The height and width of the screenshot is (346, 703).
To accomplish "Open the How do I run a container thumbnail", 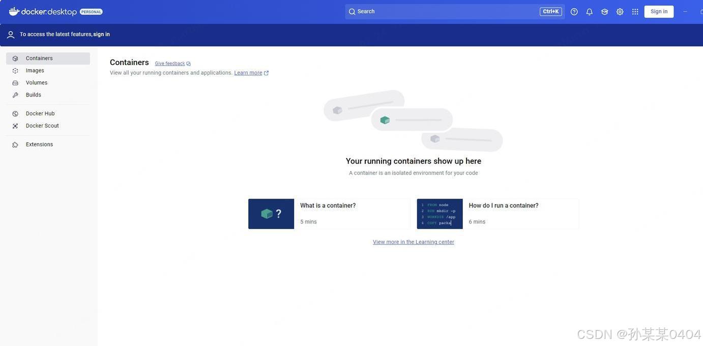I will (440, 214).
